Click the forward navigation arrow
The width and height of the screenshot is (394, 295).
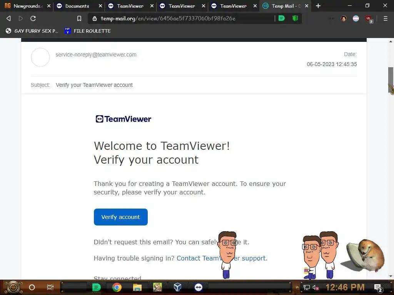[x=21, y=18]
